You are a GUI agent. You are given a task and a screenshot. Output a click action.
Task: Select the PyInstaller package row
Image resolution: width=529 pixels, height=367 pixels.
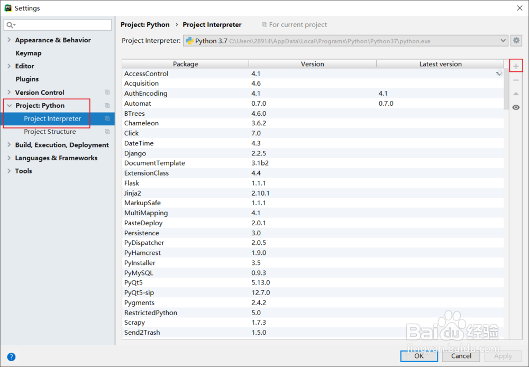click(x=313, y=263)
